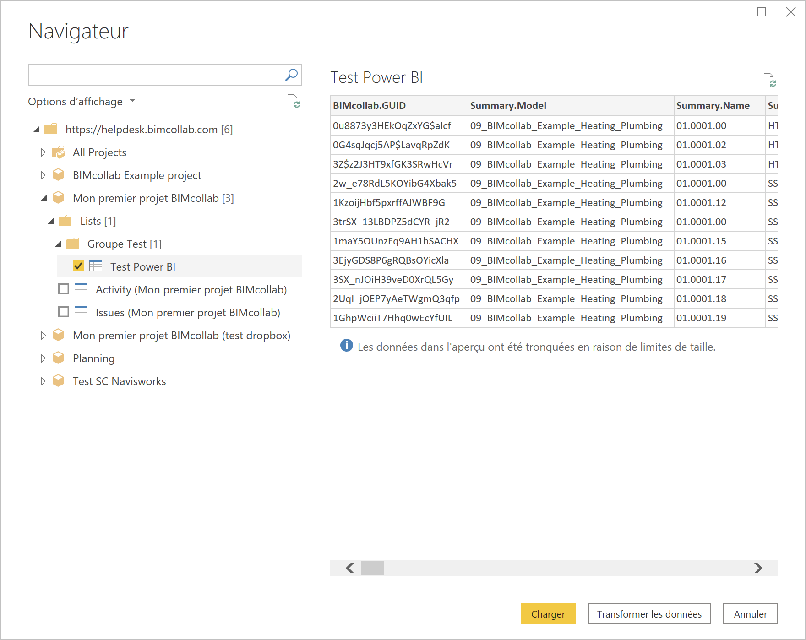
Task: Click Summary.Name cell 01.0001.02
Action: 719,145
